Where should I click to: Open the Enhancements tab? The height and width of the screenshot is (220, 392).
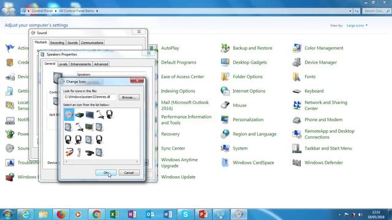pyautogui.click(x=80, y=64)
